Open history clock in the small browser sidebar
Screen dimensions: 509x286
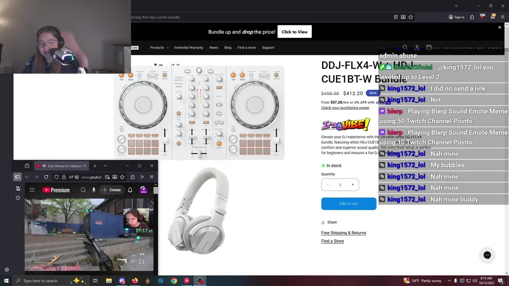(x=18, y=198)
